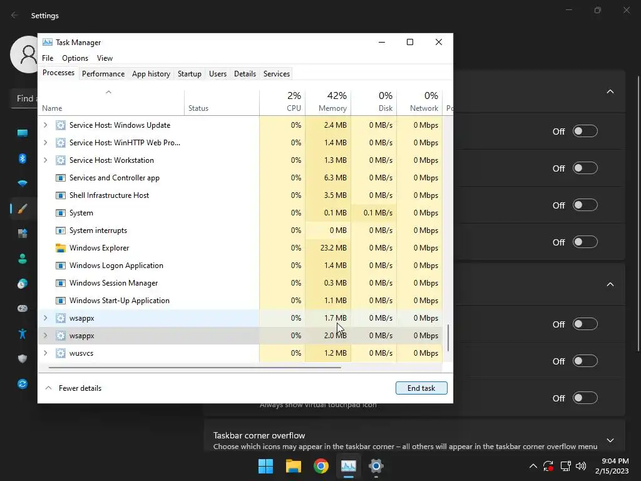Click the Task Manager taskbar icon
This screenshot has width=641, height=481.
[349, 466]
